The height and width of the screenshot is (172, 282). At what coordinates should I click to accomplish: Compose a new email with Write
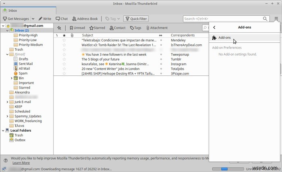pos(45,19)
